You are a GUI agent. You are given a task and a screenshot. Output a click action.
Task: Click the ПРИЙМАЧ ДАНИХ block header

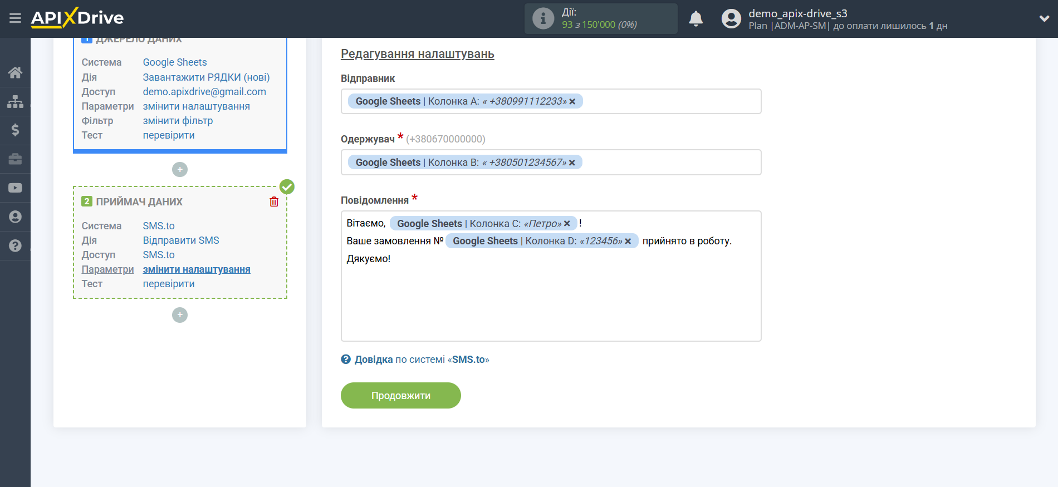(139, 201)
